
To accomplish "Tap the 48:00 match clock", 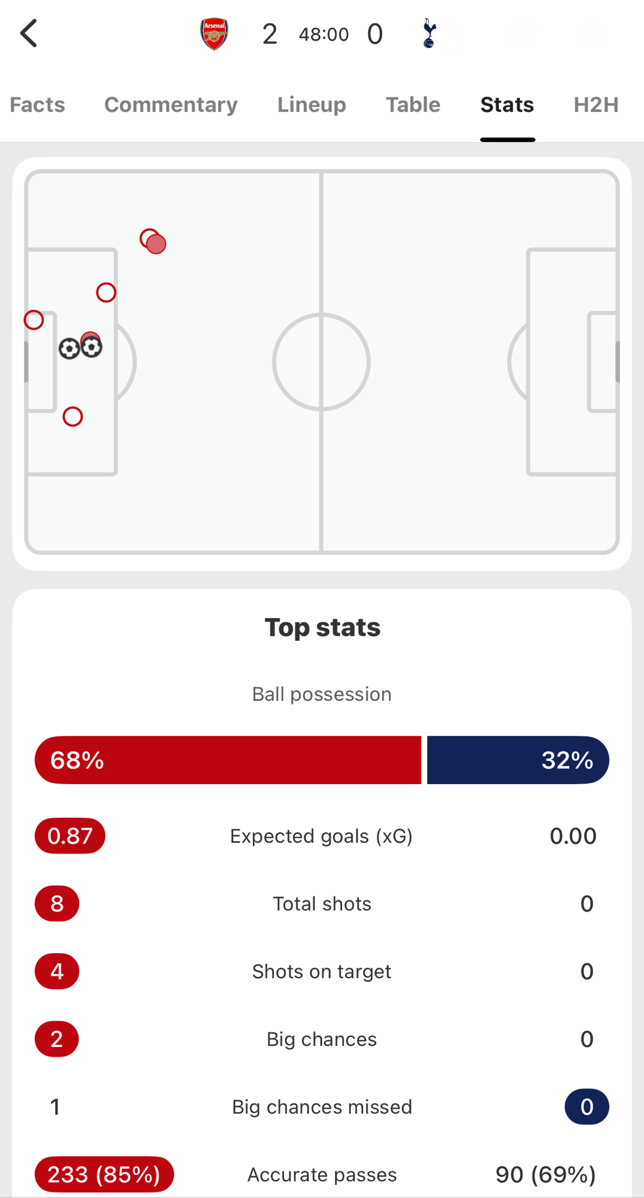I will 323,35.
